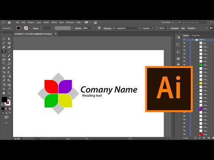Image resolution: width=214 pixels, height=160 pixels.
Task: Open the stroke weight dropdown
Action: click(x=52, y=28)
